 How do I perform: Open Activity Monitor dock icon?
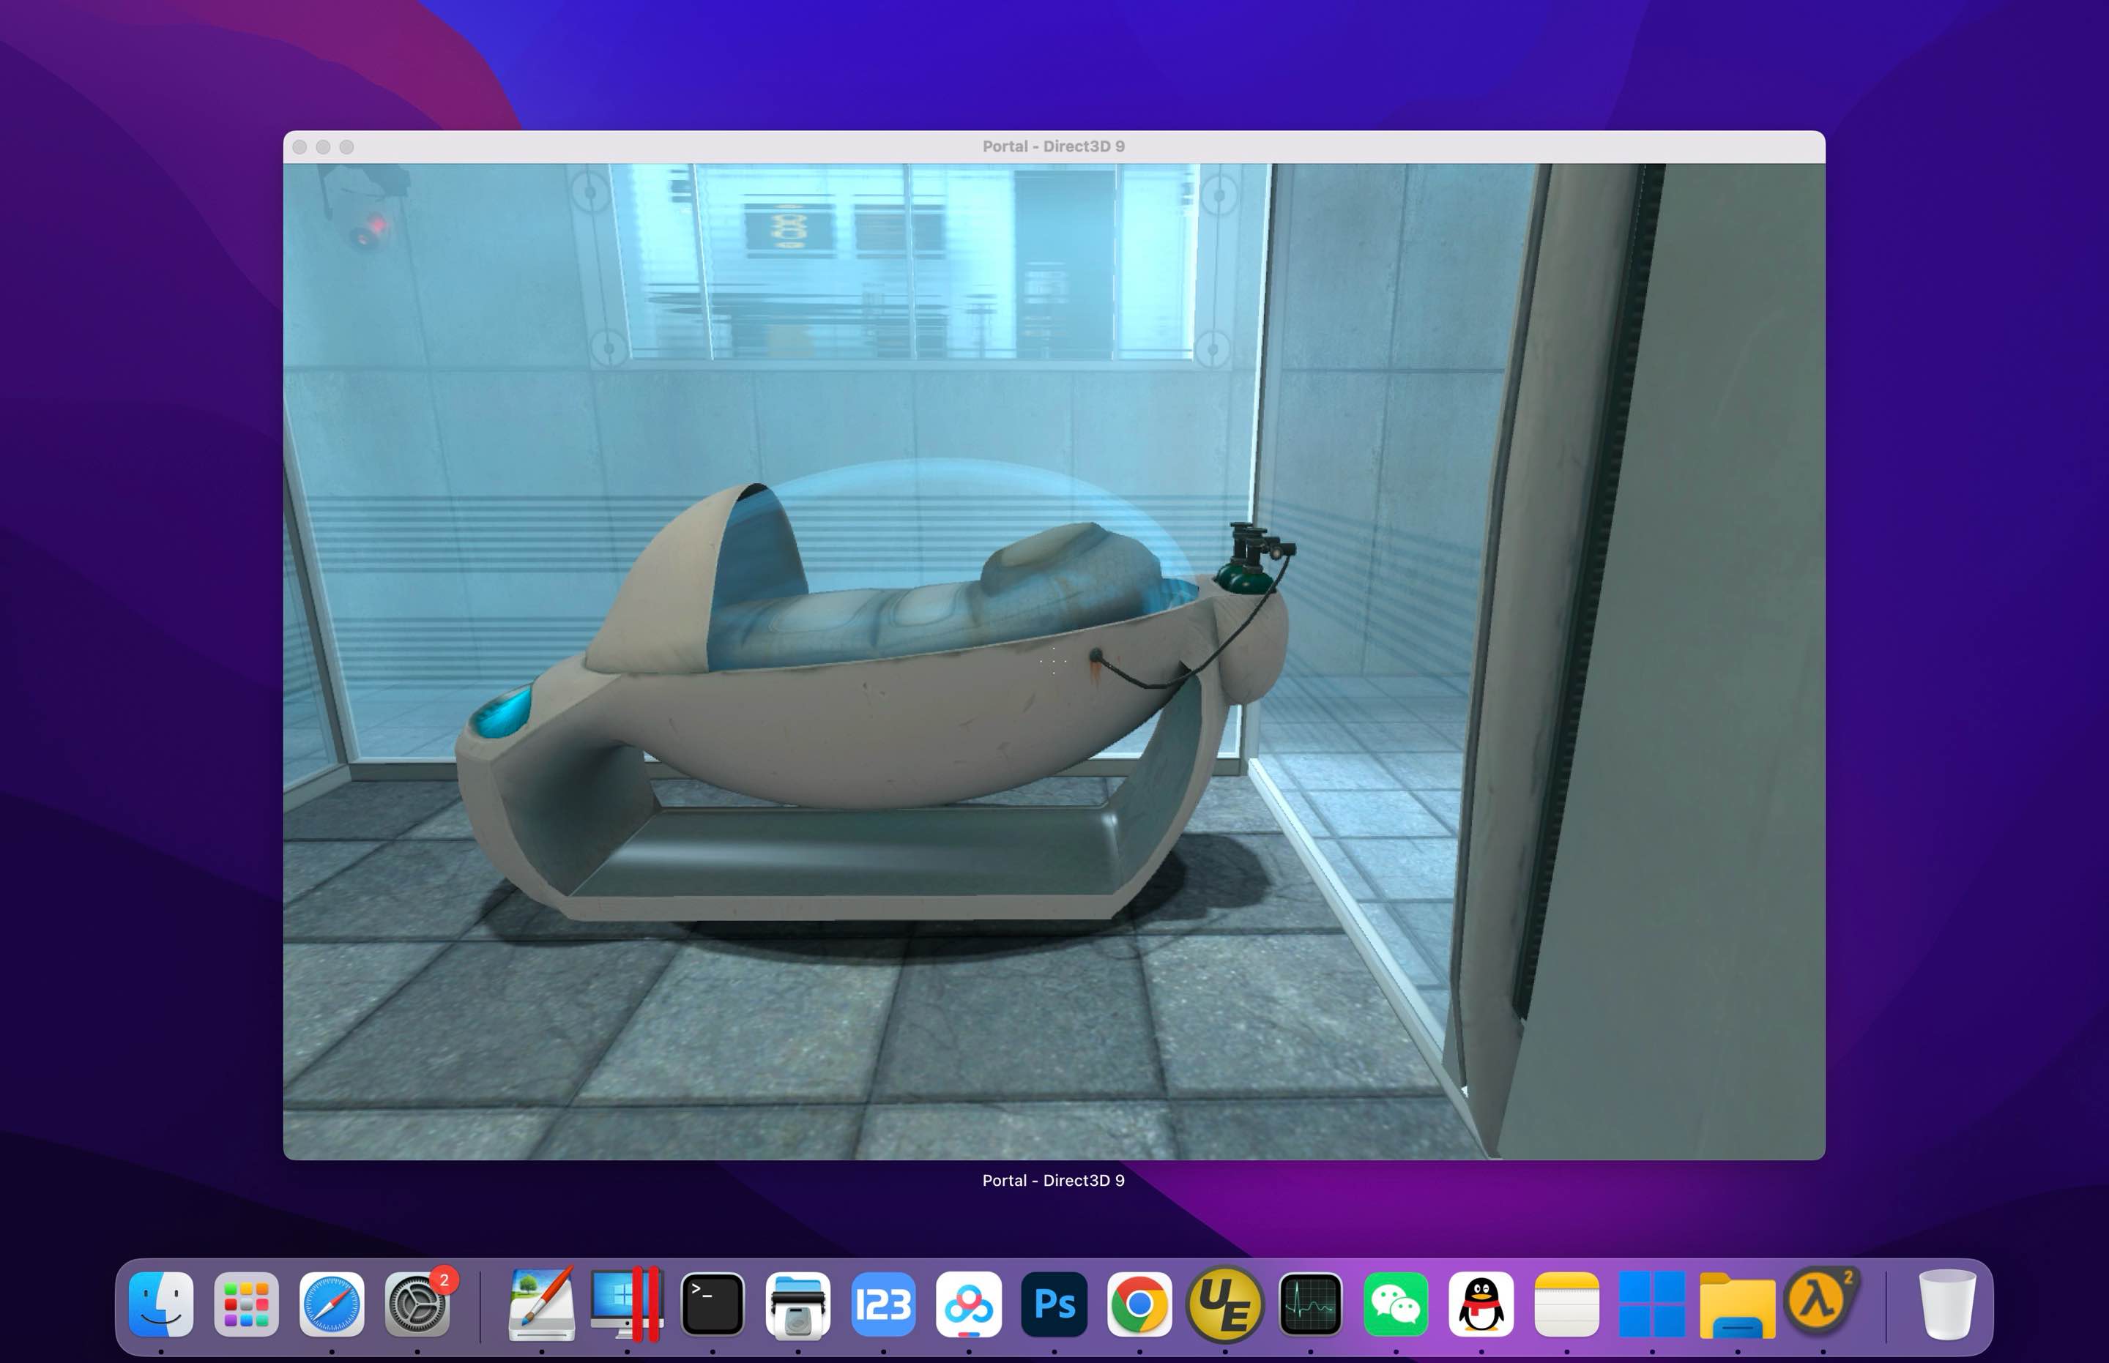tap(1310, 1304)
